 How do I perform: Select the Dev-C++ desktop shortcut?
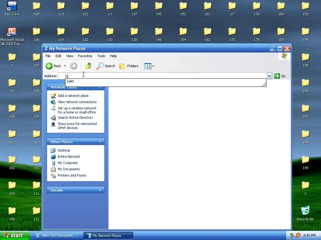(12, 8)
